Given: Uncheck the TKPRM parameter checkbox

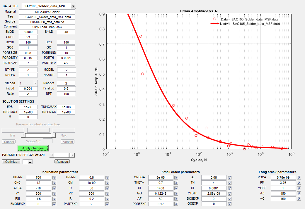Looking at the screenshot, I should (x=54, y=177).
